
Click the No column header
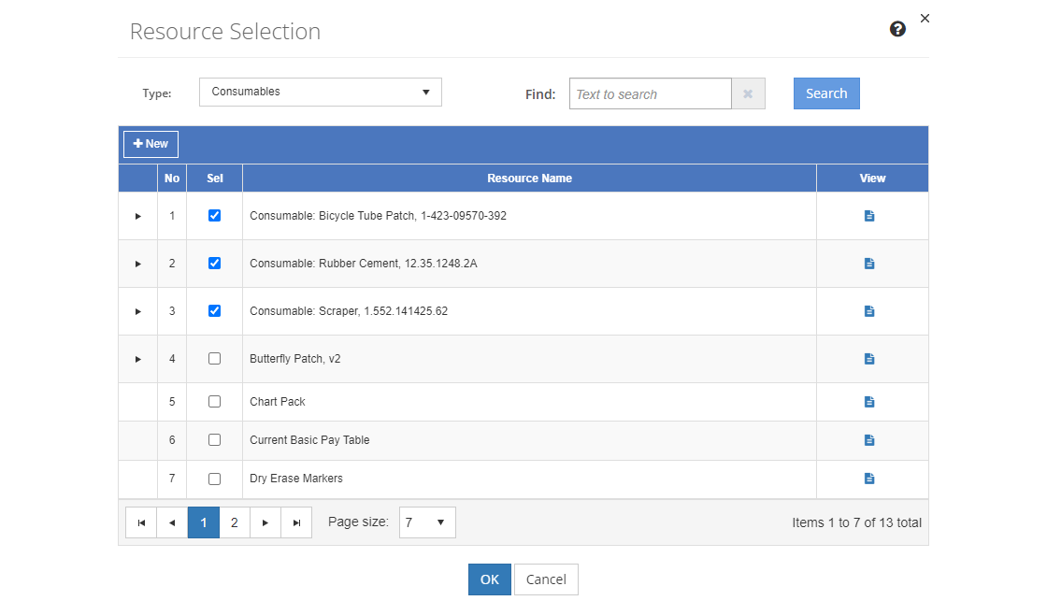[172, 179]
